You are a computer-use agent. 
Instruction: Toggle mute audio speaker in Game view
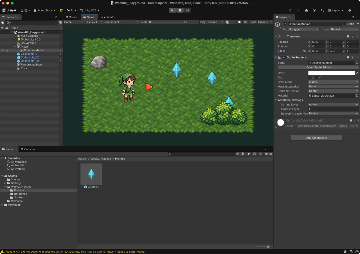[240, 22]
